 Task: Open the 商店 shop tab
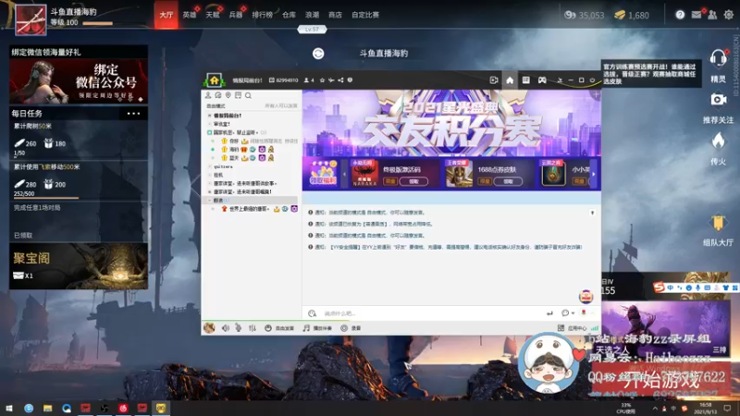[x=335, y=15]
